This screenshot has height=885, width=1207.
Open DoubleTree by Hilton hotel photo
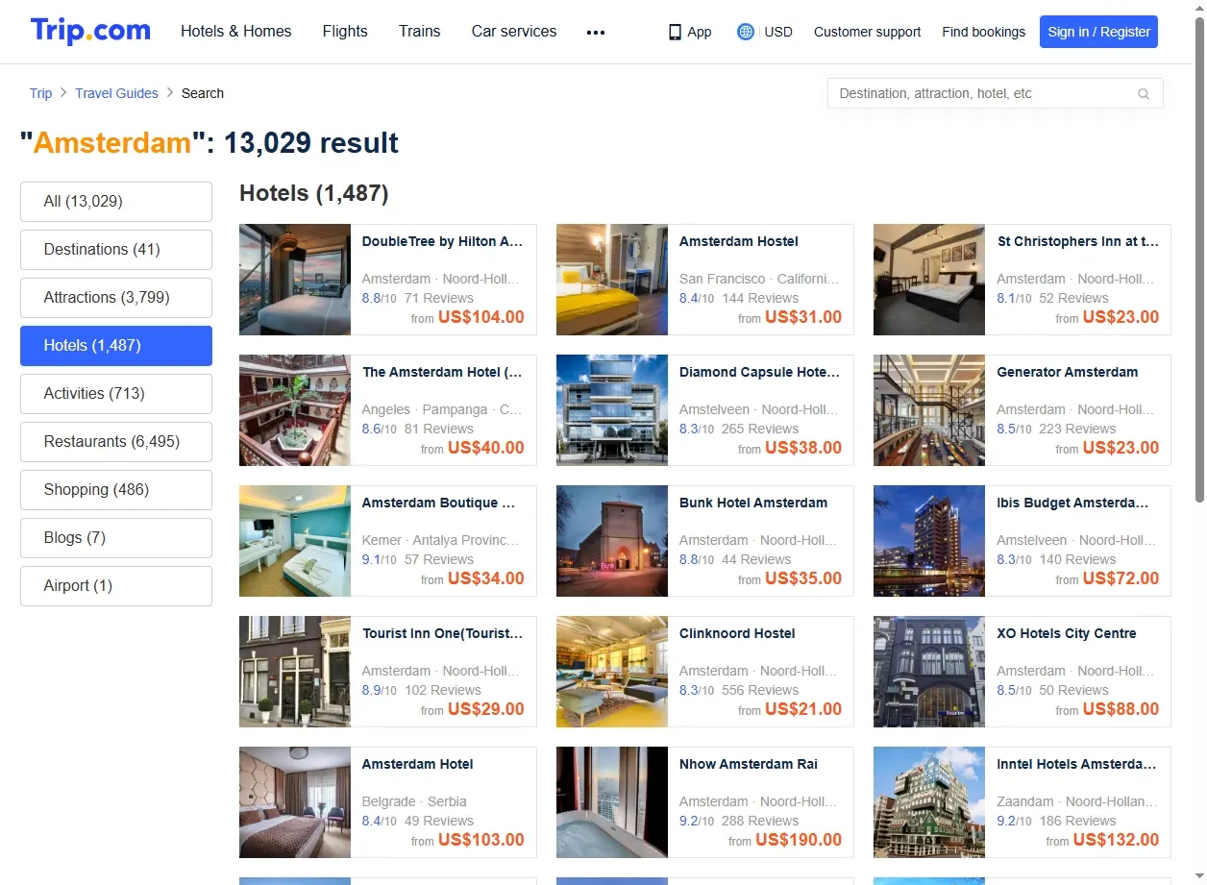tap(295, 280)
